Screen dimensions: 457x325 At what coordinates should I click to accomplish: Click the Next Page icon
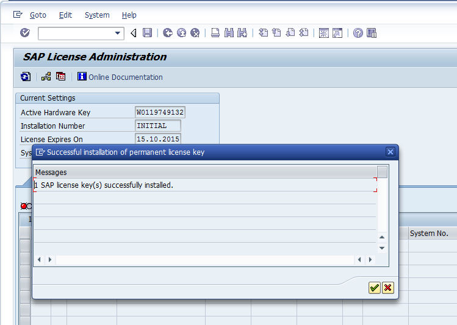(x=290, y=33)
